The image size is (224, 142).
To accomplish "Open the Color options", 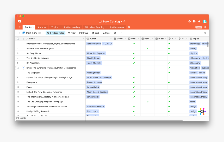I will click(x=107, y=33).
